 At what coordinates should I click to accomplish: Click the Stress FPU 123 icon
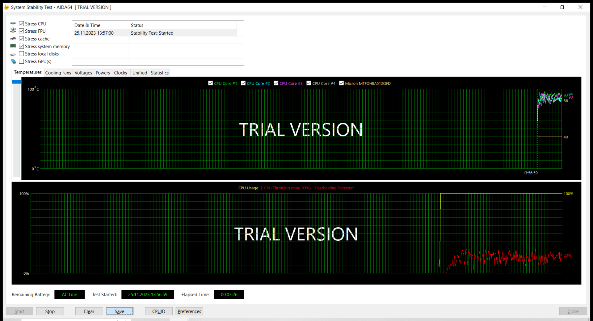tap(13, 31)
